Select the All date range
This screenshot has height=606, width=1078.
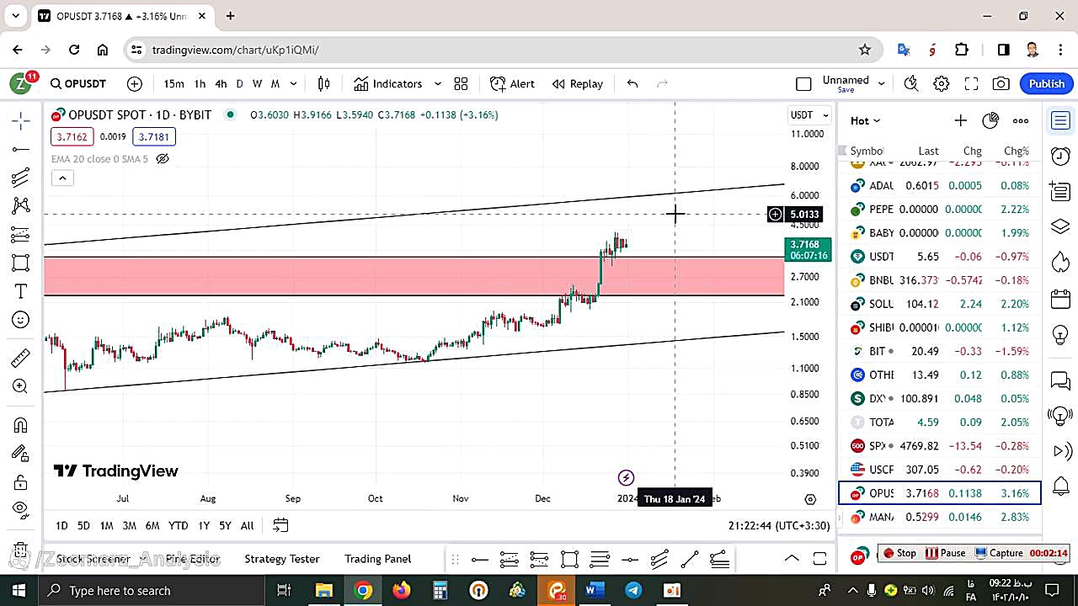click(x=247, y=525)
